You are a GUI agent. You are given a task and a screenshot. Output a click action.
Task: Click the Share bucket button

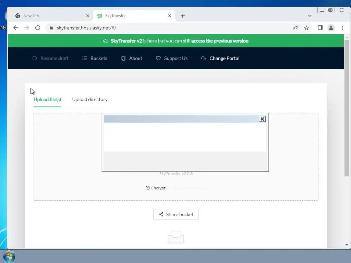[176, 214]
